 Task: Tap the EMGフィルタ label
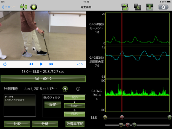(x=52, y=97)
